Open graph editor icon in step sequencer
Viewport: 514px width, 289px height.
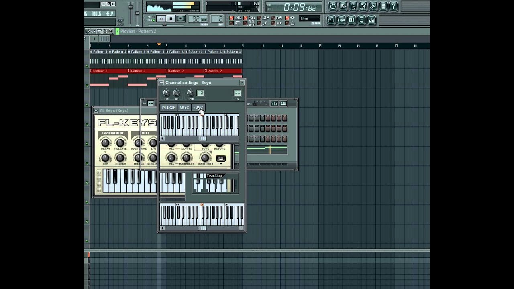click(274, 104)
